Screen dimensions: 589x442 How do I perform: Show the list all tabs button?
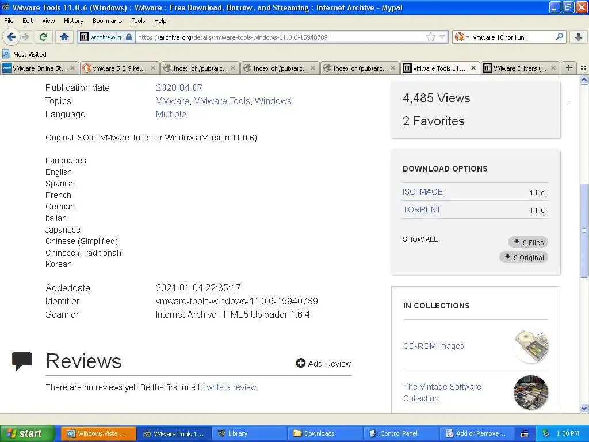(x=583, y=68)
